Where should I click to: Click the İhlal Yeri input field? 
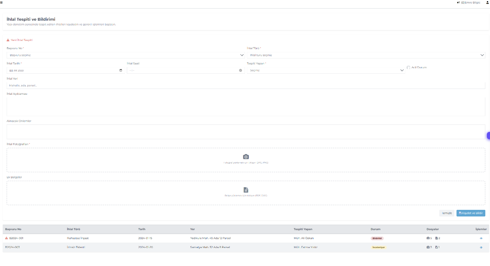(246, 85)
